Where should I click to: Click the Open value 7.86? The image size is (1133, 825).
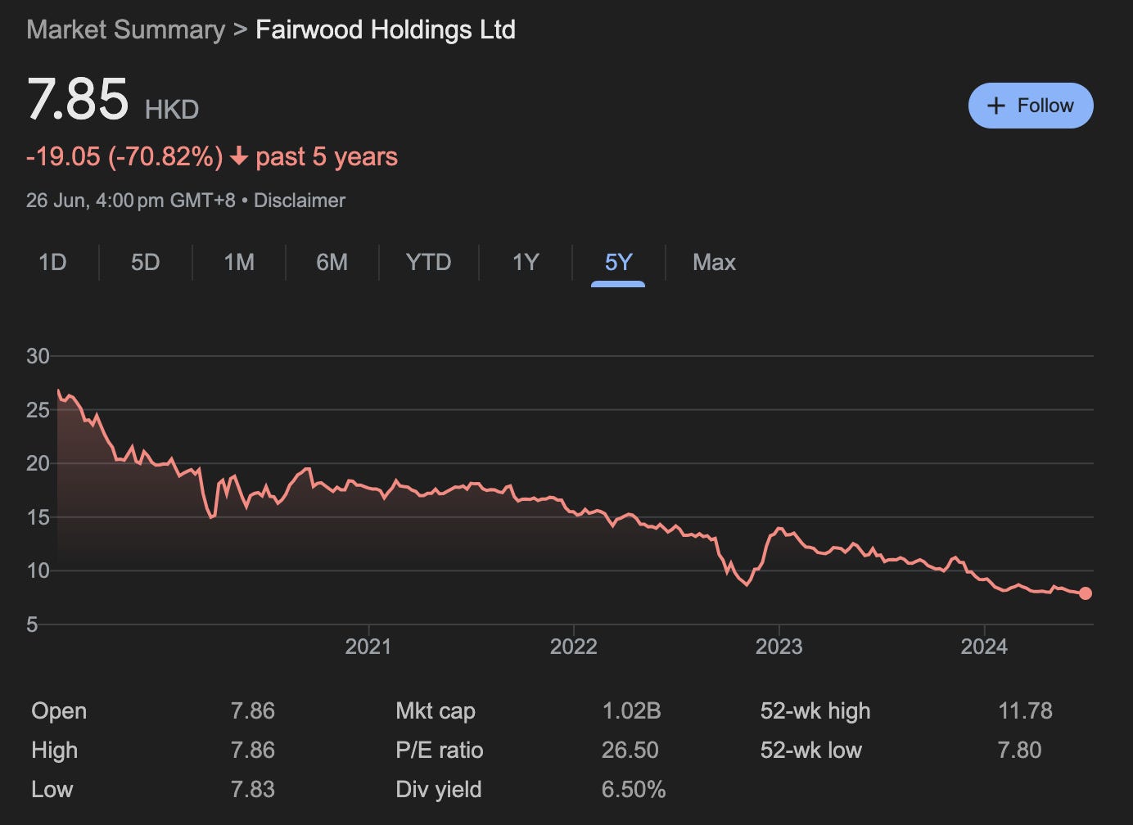253,710
